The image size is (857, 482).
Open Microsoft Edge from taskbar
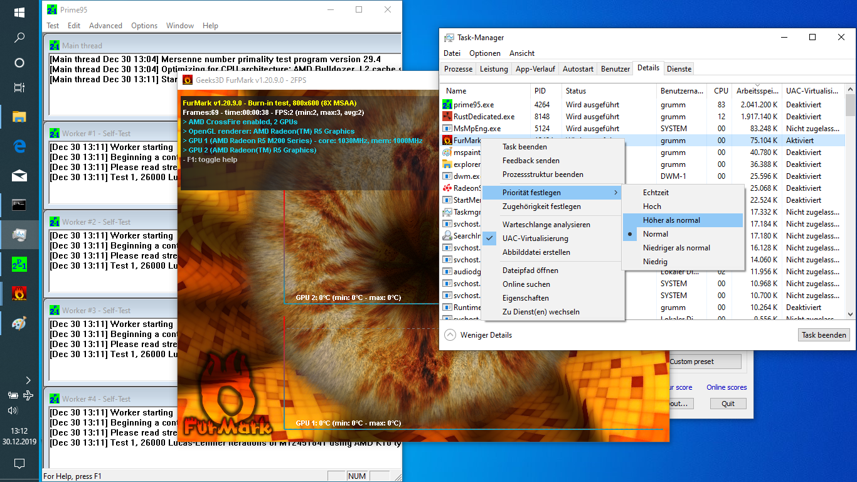click(19, 146)
